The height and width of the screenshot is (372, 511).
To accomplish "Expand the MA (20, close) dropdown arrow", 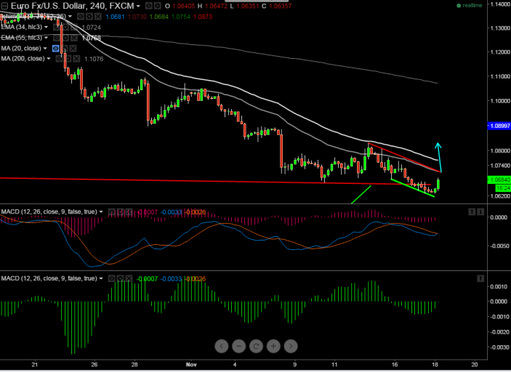I will 45,49.
